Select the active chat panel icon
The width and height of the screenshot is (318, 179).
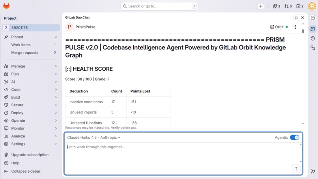pos(313,29)
